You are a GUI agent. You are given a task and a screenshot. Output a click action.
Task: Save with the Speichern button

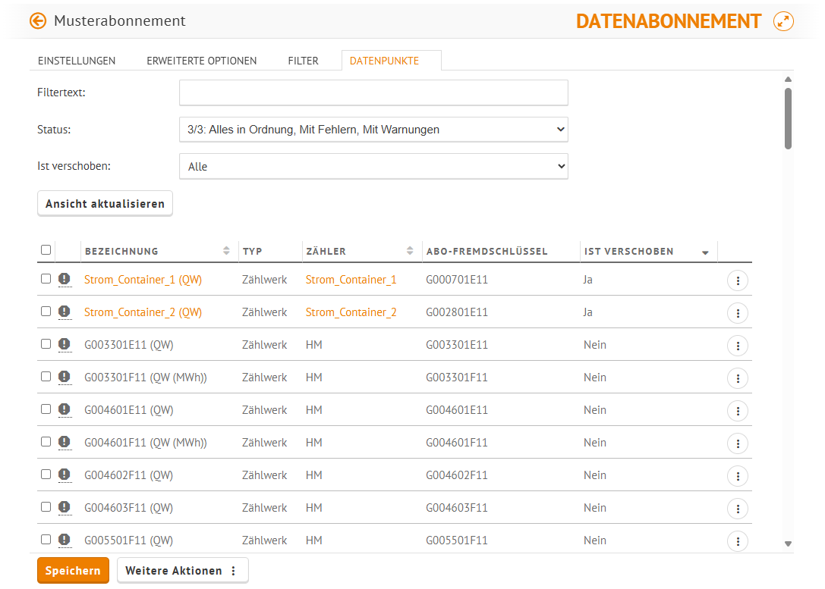[x=73, y=571]
